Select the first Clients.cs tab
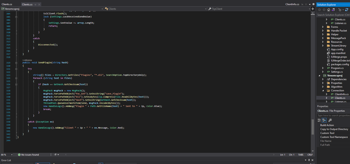 (x=7, y=4)
